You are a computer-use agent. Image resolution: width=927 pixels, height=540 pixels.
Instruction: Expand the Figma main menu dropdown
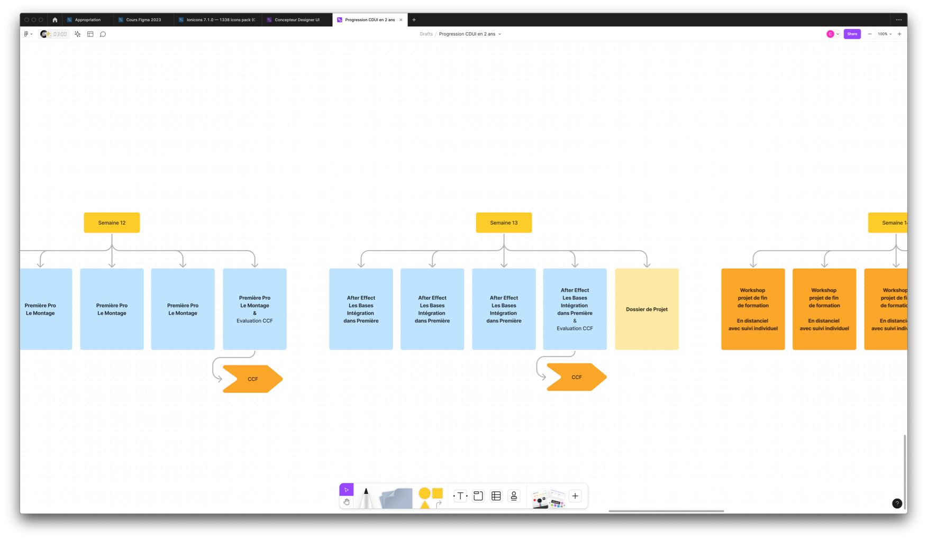tap(28, 34)
